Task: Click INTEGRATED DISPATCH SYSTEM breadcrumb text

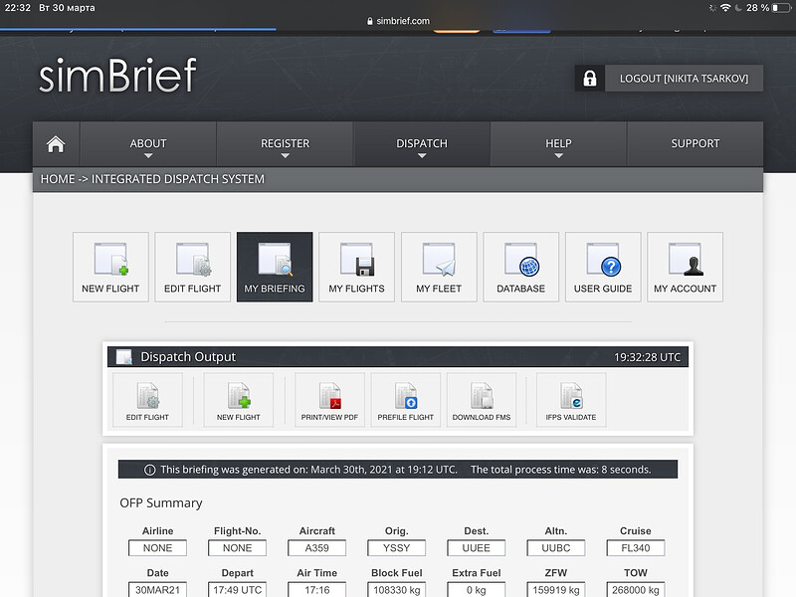Action: [x=178, y=179]
